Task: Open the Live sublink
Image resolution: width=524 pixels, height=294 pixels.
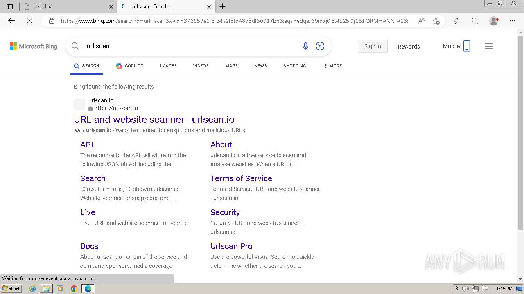Action: tap(88, 212)
